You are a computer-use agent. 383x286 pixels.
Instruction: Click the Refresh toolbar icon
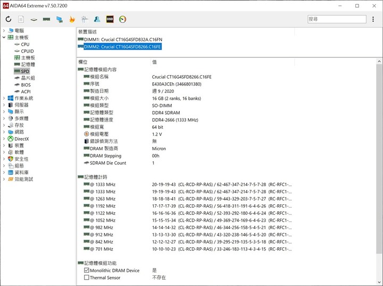[9, 19]
